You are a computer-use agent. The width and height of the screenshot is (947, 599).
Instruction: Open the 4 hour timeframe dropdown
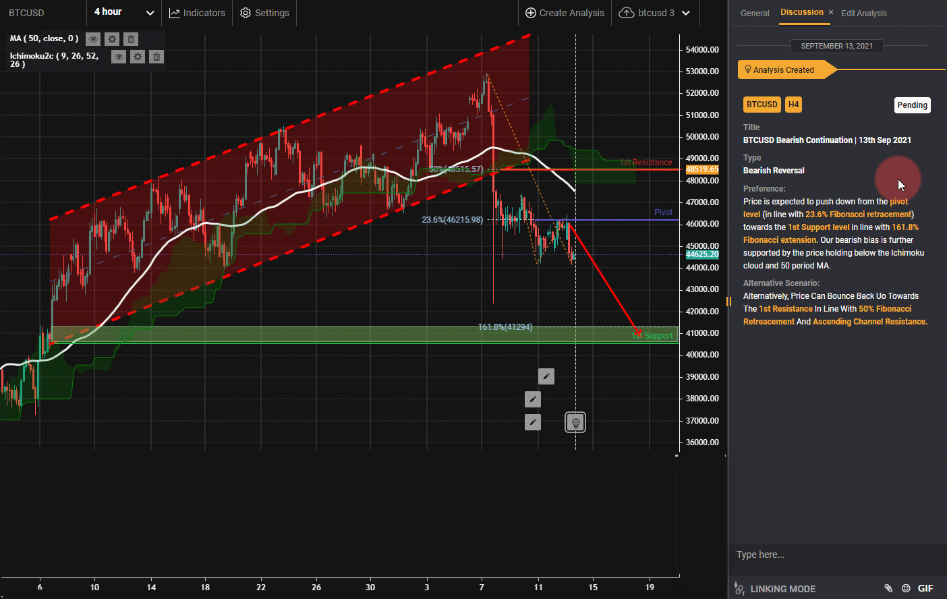124,12
